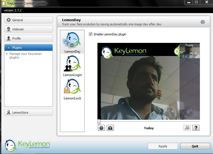This screenshot has height=154, width=213.
Task: Click the General gear icon
Action: pyautogui.click(x=9, y=20)
